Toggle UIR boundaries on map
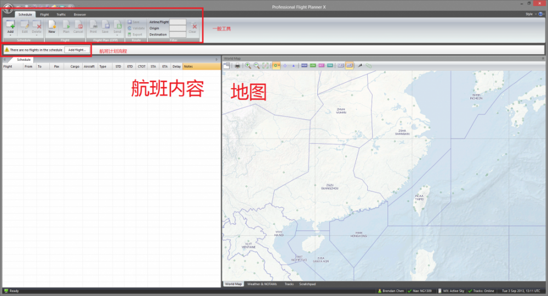 click(349, 66)
